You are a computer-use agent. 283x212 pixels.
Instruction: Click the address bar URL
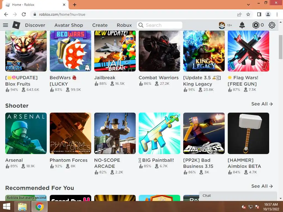62,14
